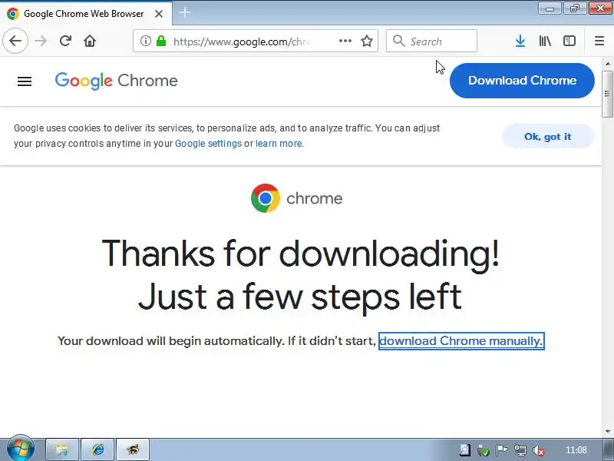Open the Windows Start menu
Image resolution: width=614 pixels, height=461 pixels.
click(20, 448)
